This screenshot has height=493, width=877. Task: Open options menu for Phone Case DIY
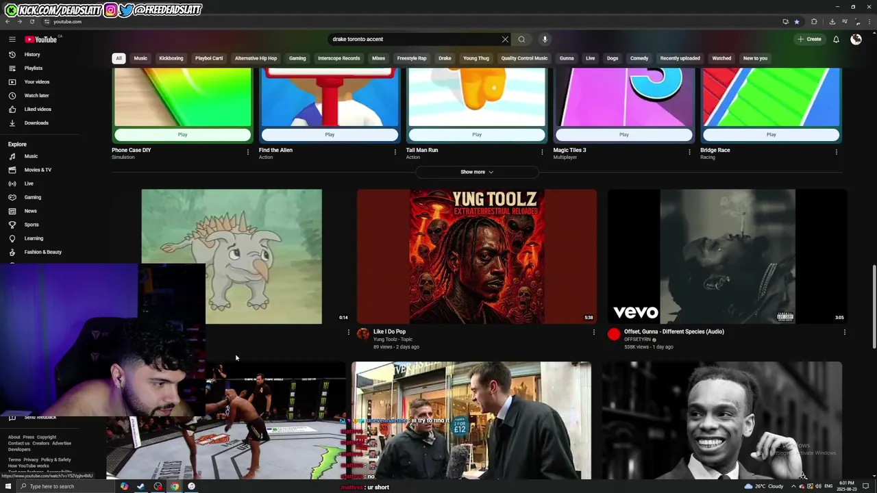248,152
